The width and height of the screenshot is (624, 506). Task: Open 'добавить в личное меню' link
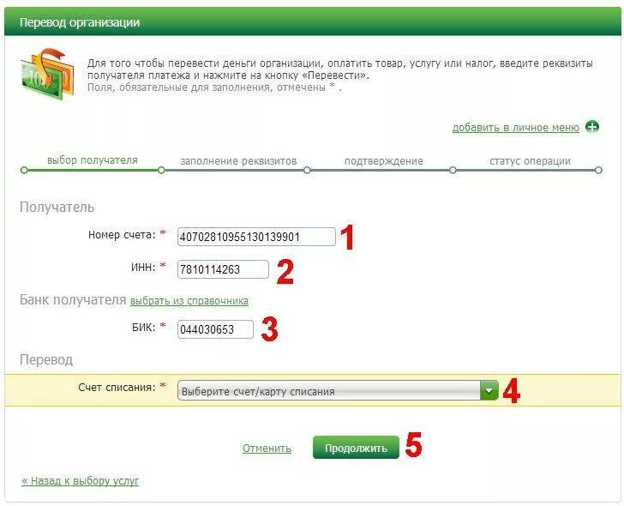tap(516, 128)
